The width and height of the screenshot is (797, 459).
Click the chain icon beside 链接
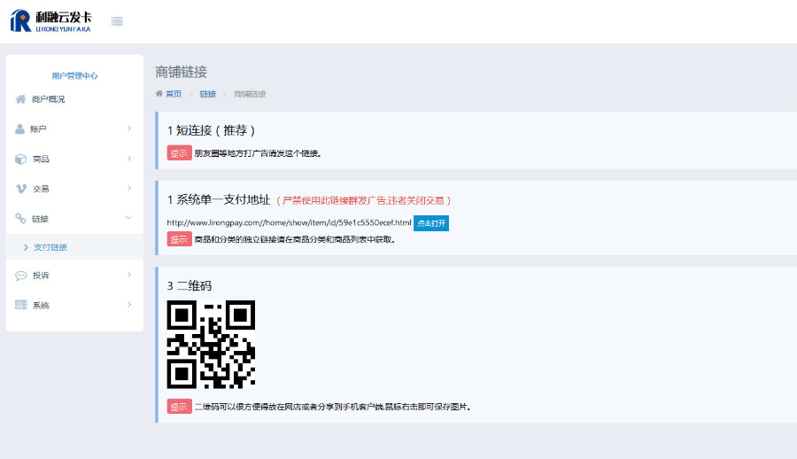pos(20,218)
